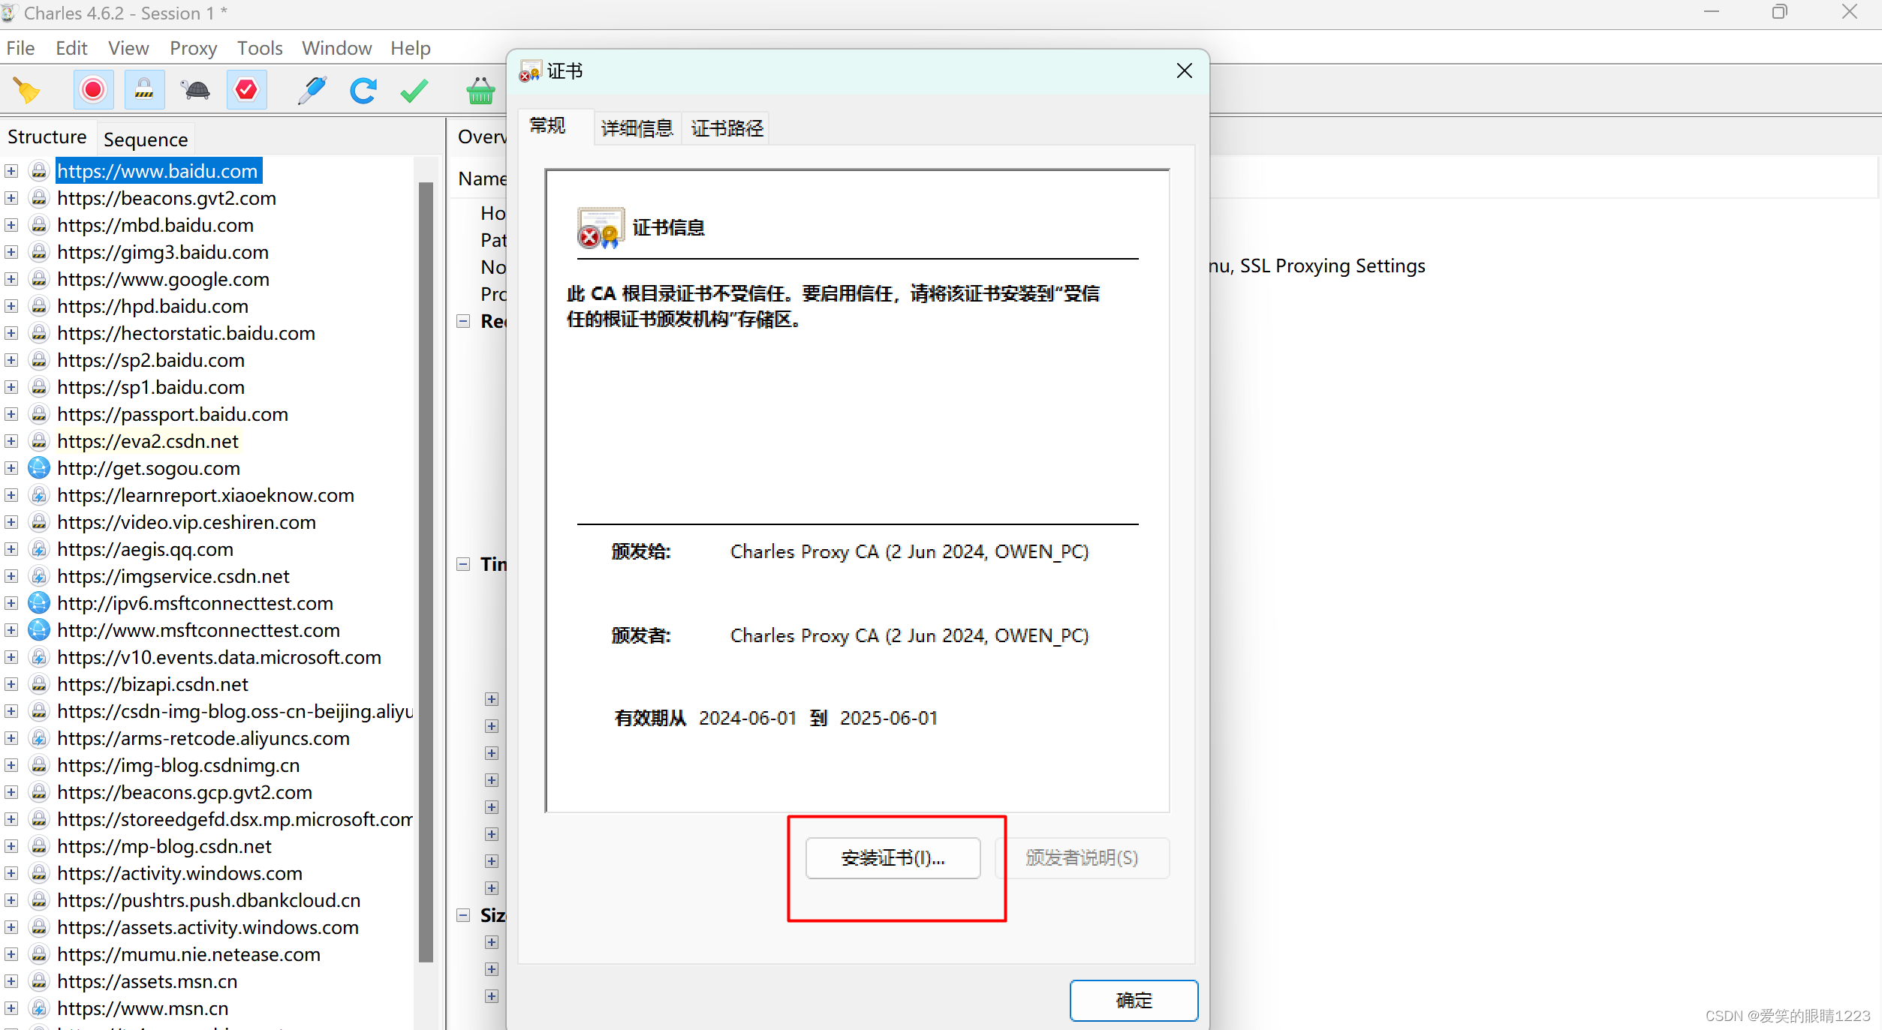Image resolution: width=1882 pixels, height=1030 pixels.
Task: Expand the https://mbd.baidu.com tree node
Action: pyautogui.click(x=11, y=225)
